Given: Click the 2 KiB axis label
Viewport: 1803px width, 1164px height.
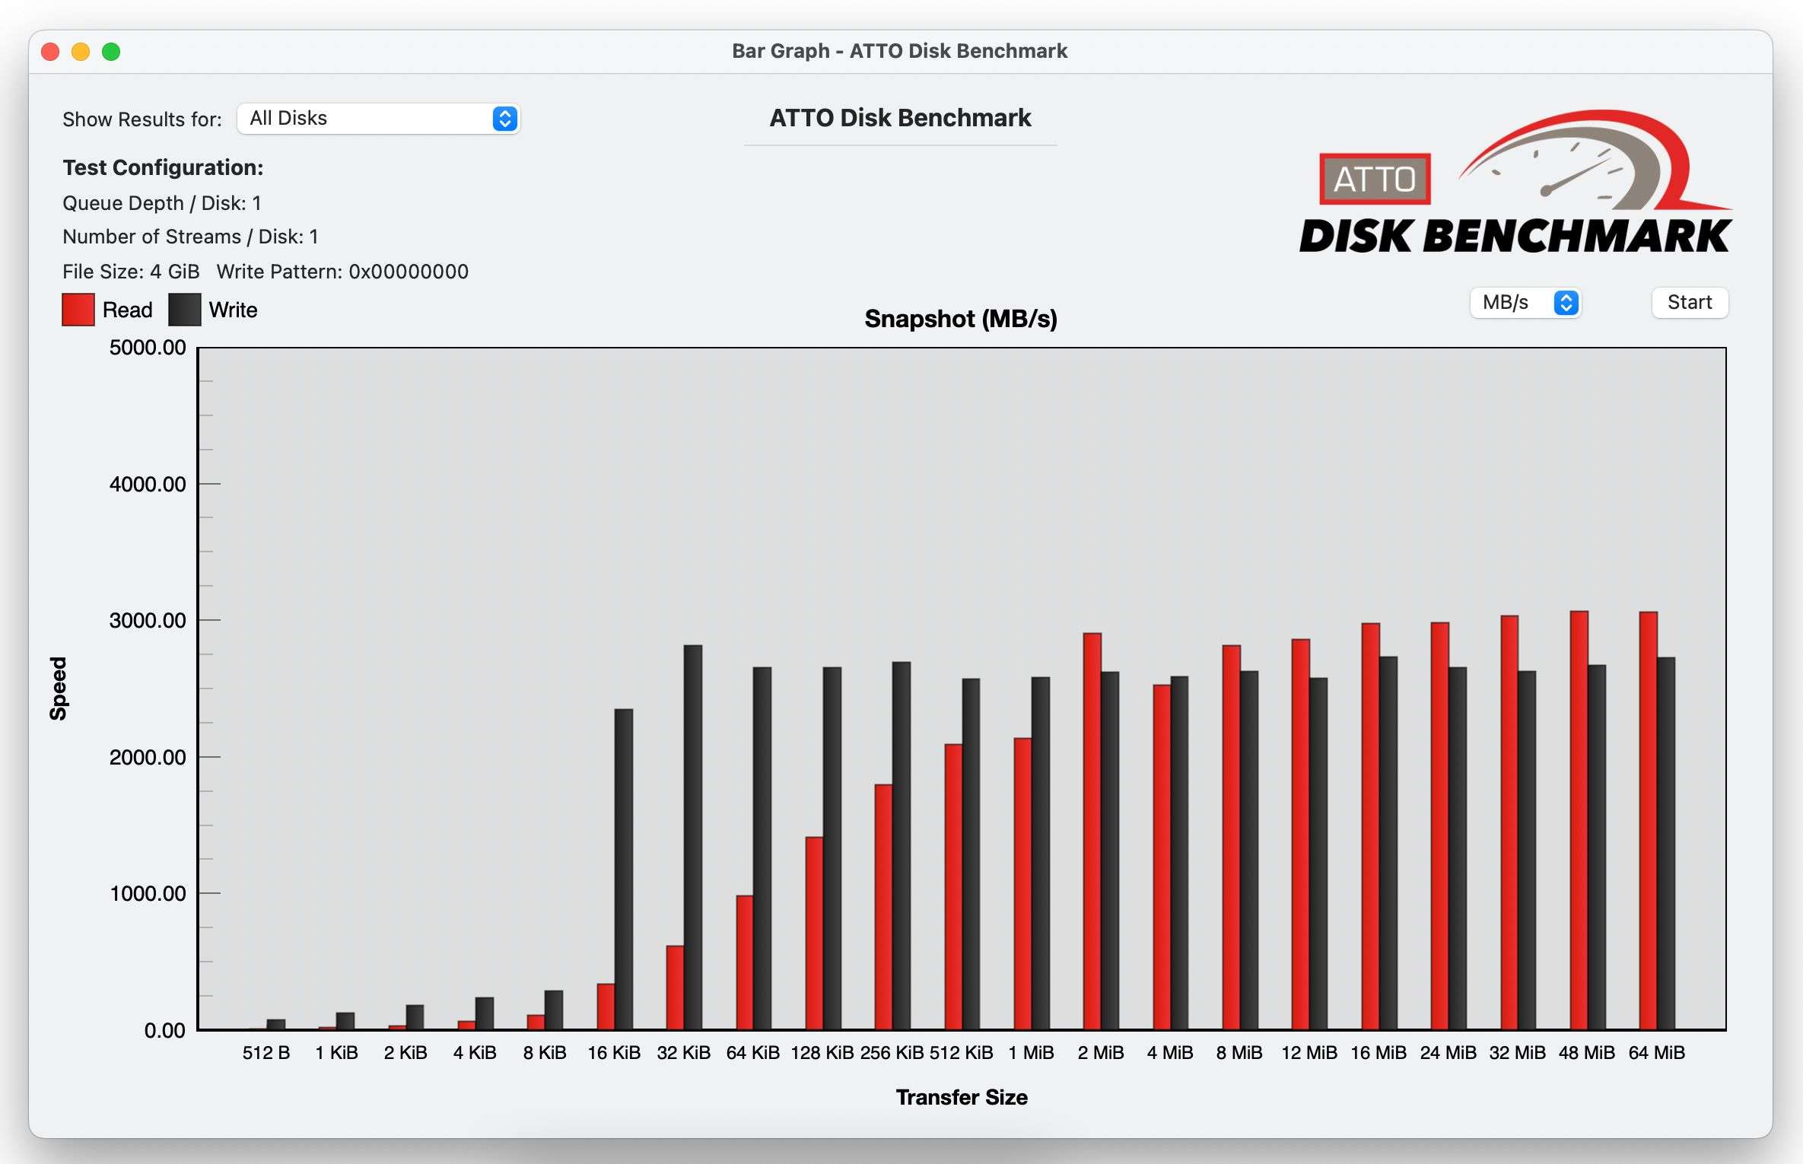Looking at the screenshot, I should 405,1053.
